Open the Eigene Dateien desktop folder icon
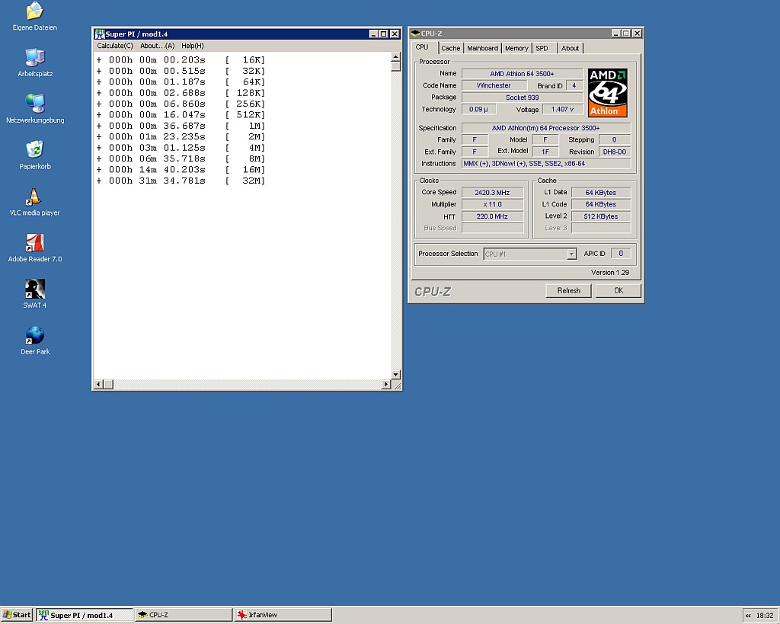Viewport: 780px width, 624px height. click(x=35, y=11)
